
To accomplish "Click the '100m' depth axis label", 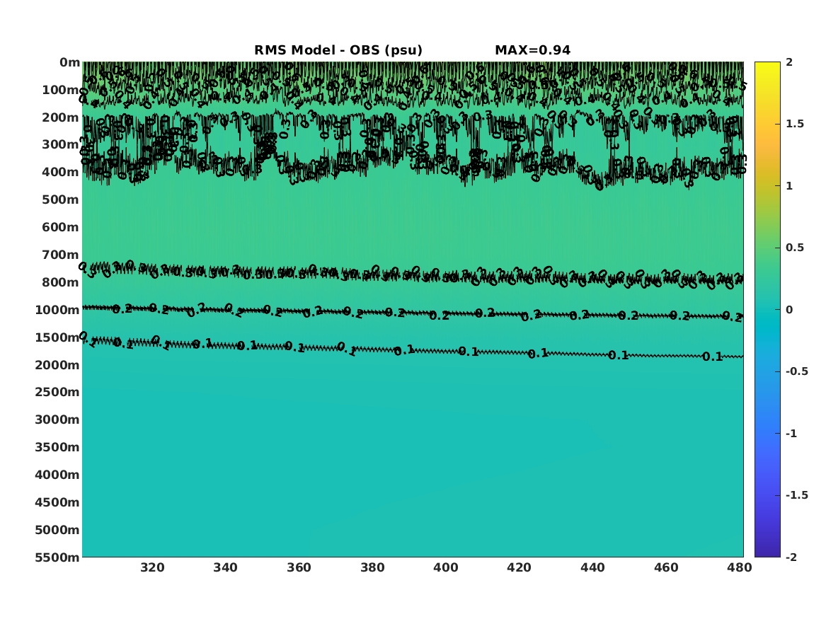I will [61, 90].
